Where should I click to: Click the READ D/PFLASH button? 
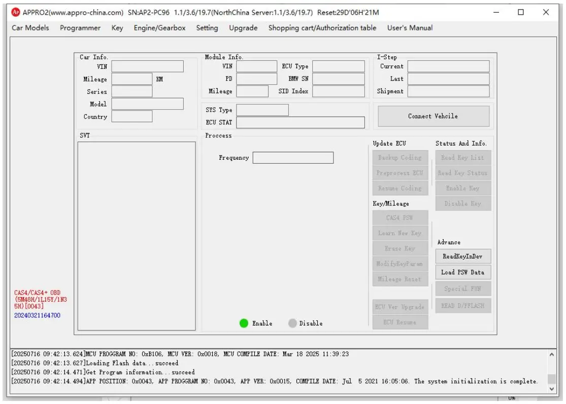(463, 306)
